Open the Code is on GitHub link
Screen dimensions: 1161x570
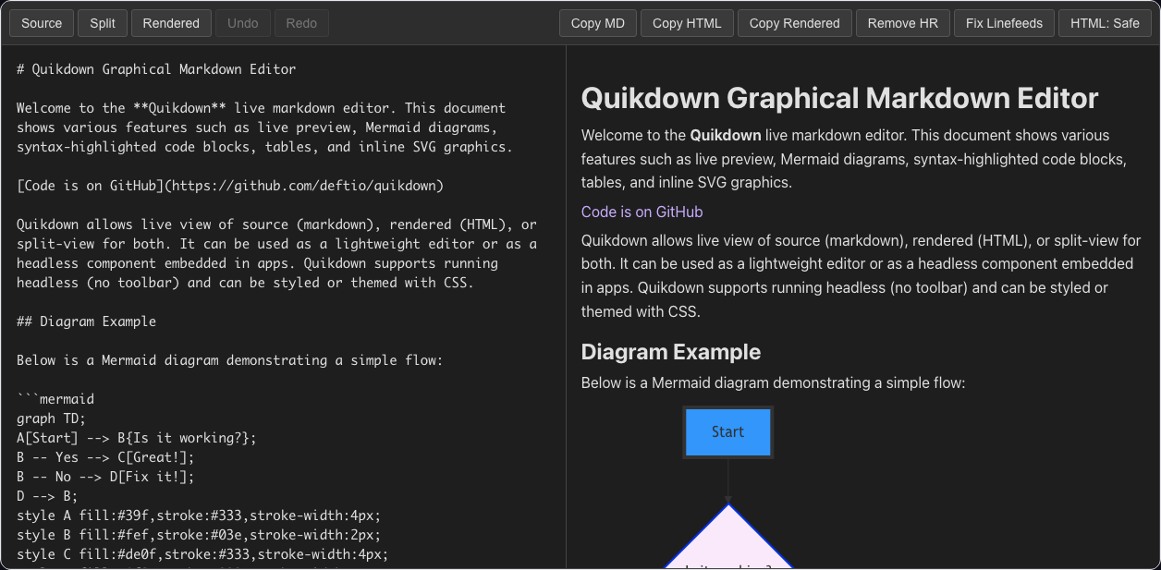642,212
